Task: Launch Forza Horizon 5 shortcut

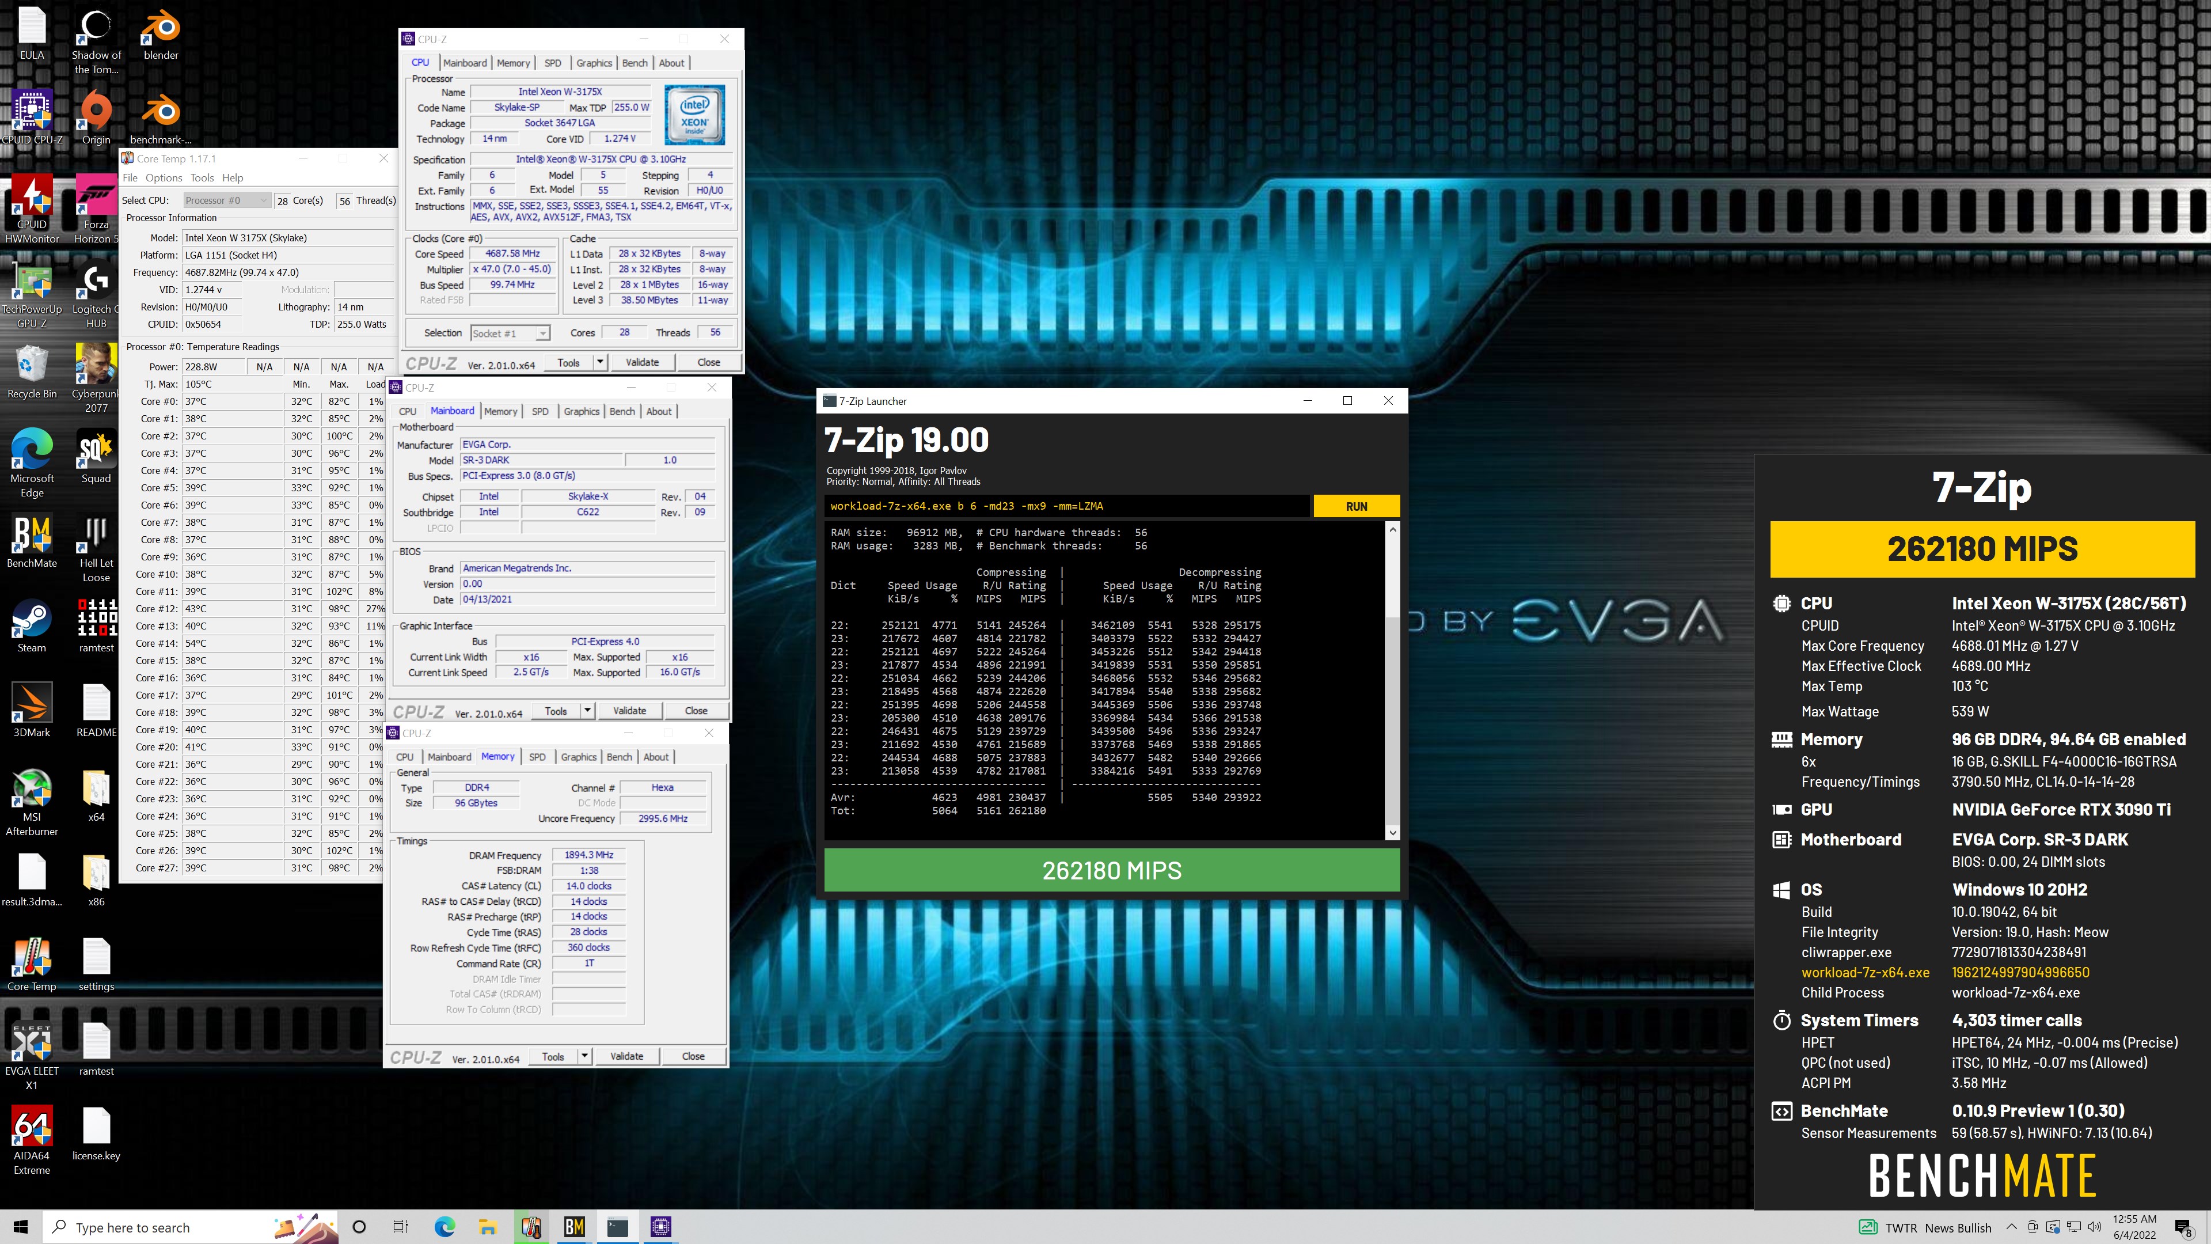Action: click(x=96, y=210)
